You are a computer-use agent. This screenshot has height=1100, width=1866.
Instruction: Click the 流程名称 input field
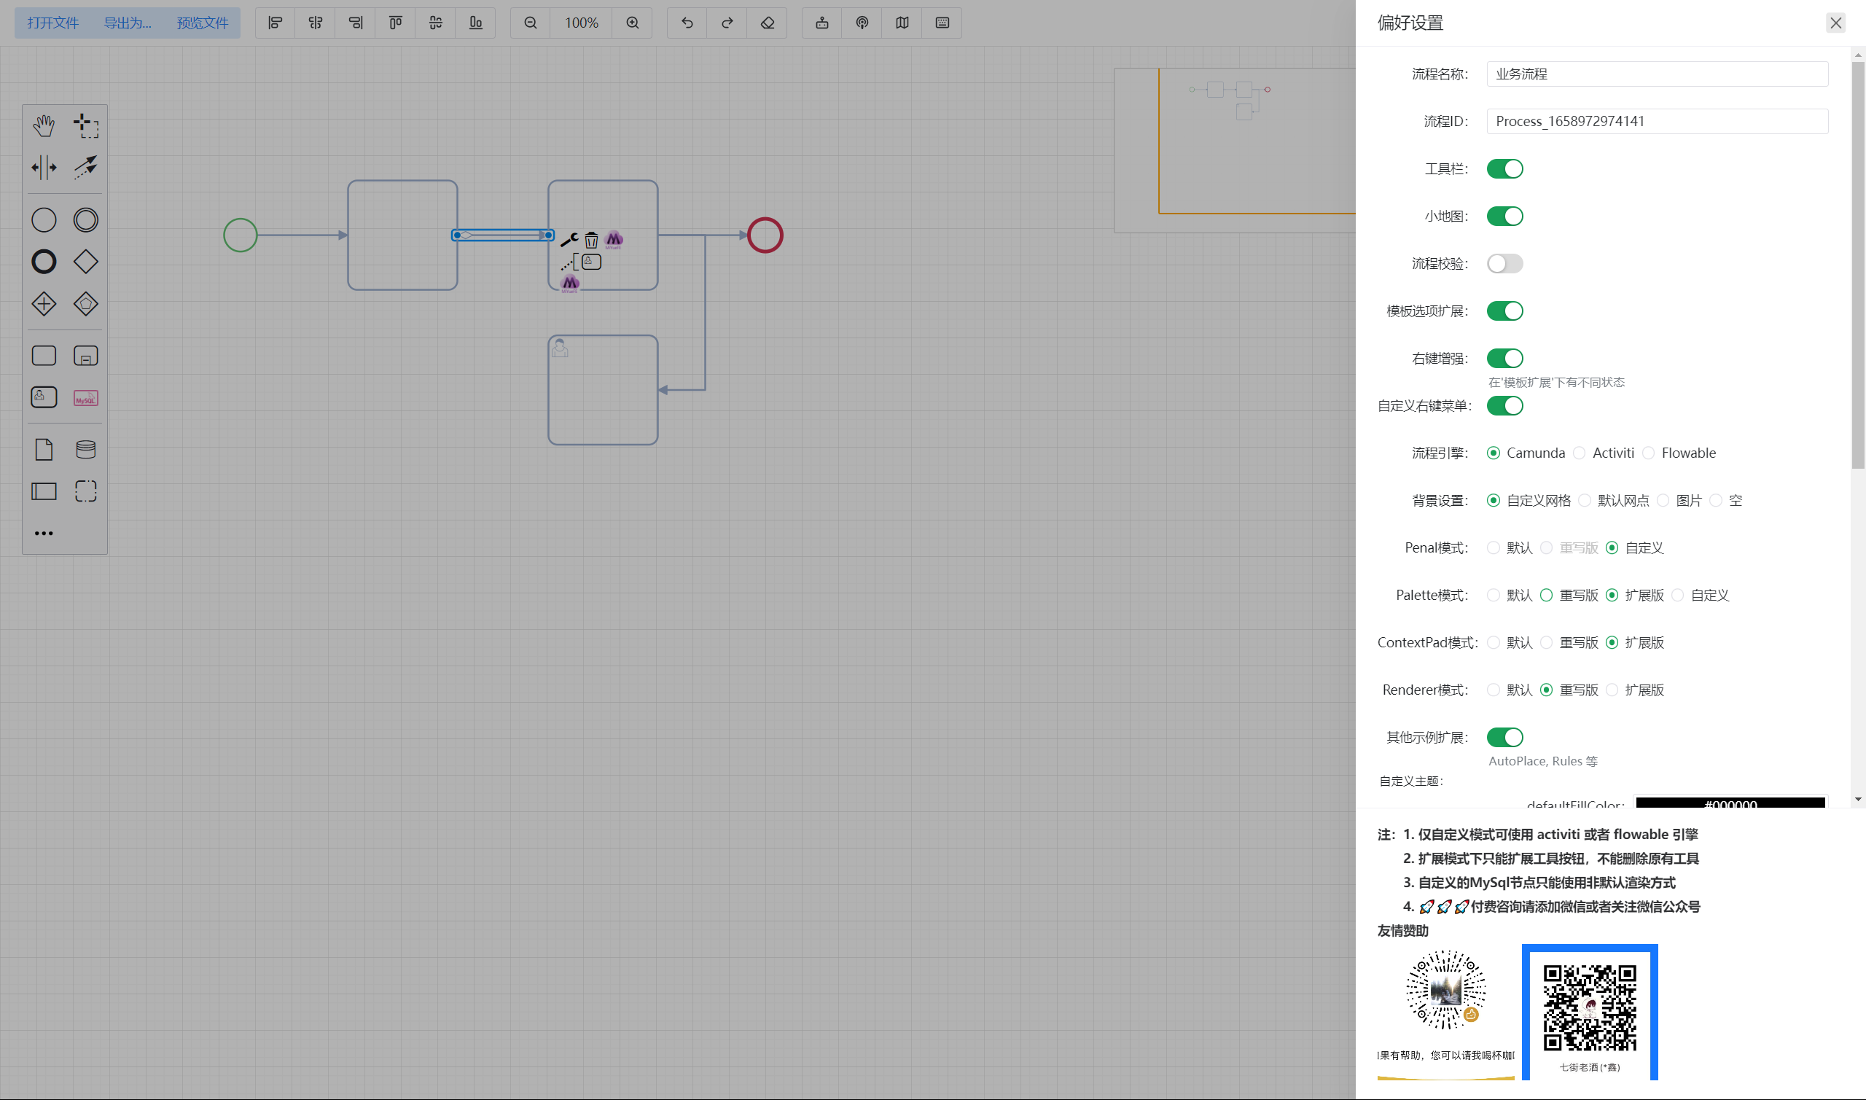coord(1656,74)
